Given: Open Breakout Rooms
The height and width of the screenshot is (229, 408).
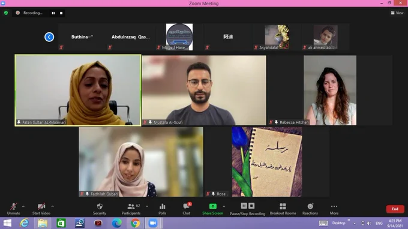Looking at the screenshot, I should (283, 209).
